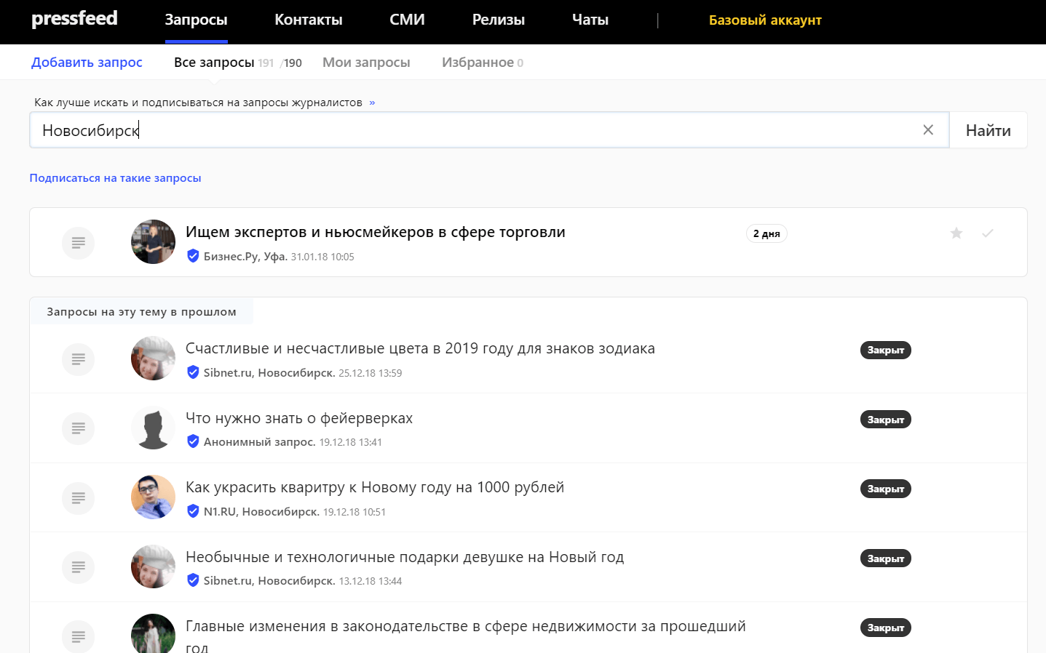The width and height of the screenshot is (1046, 653).
Task: Select the Мои запросы tab
Action: pyautogui.click(x=366, y=63)
